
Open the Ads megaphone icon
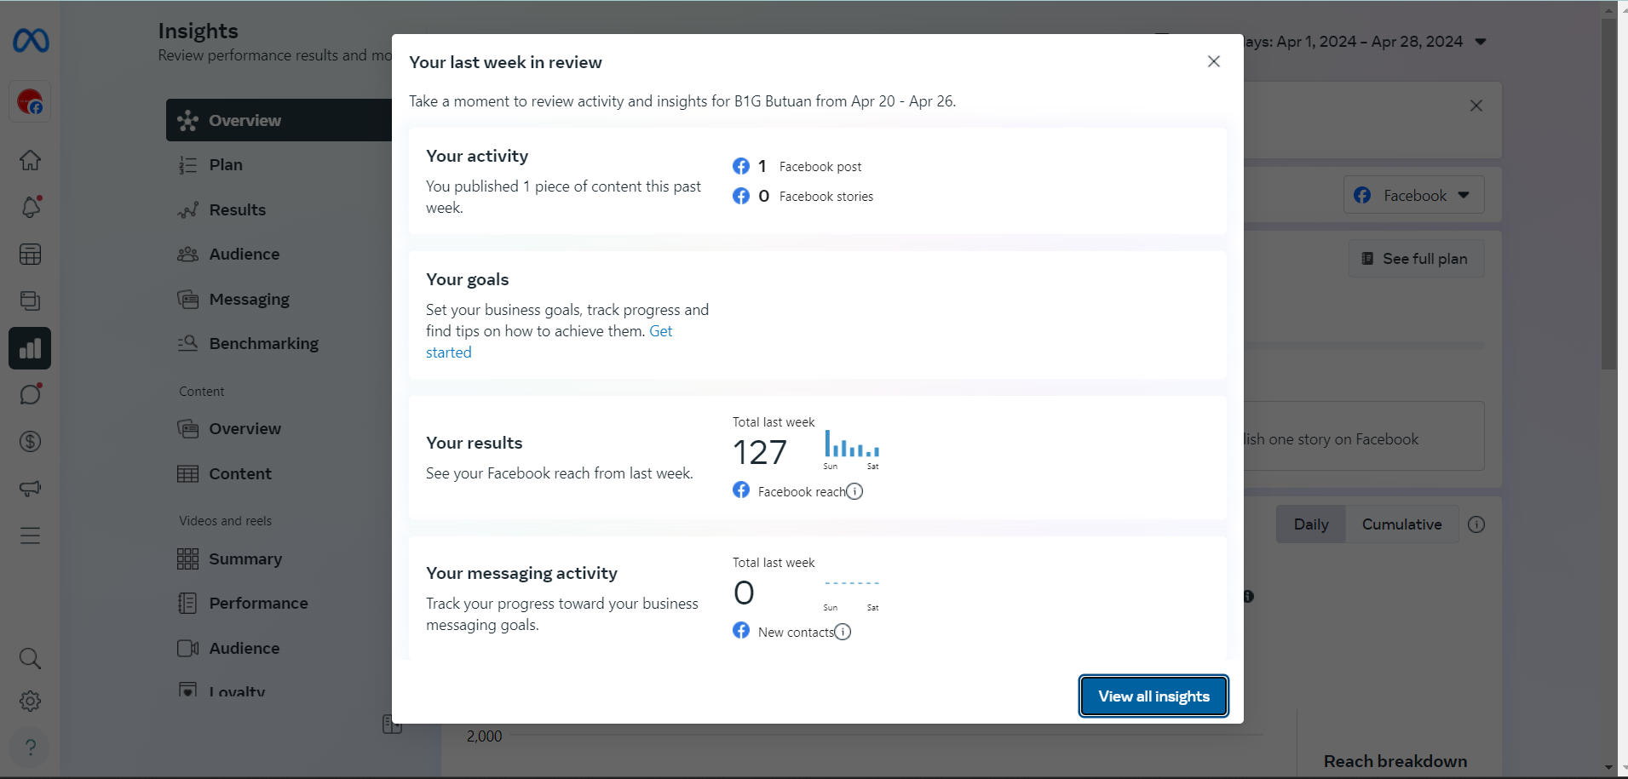[31, 489]
